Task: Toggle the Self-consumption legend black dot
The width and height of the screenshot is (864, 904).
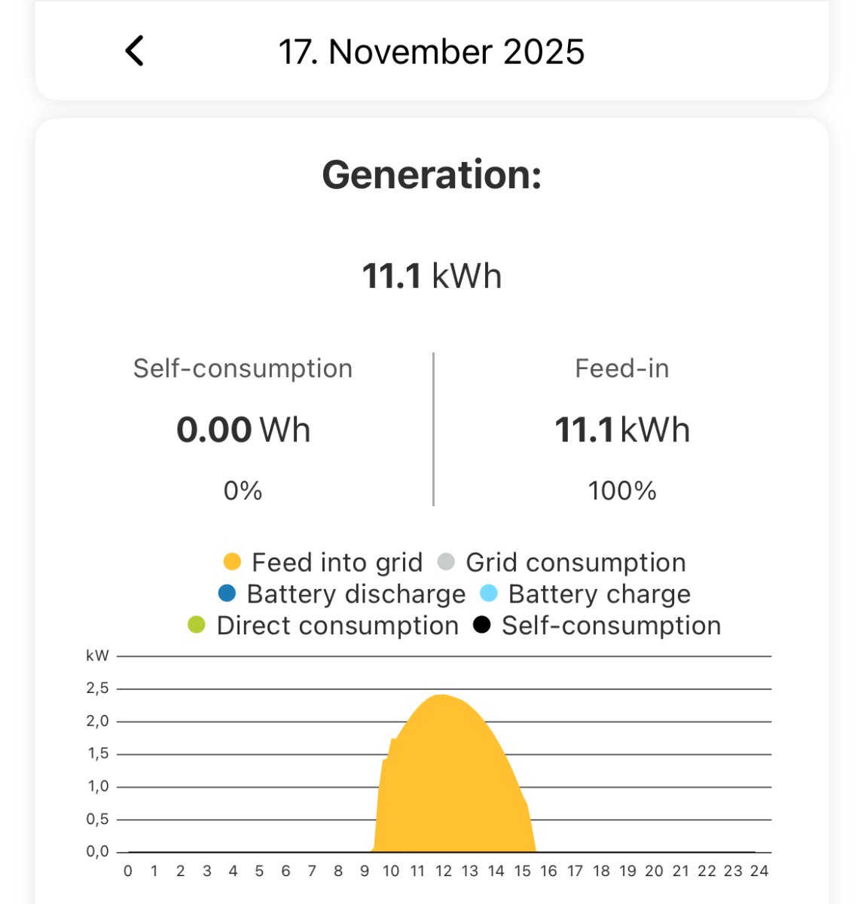Action: click(481, 625)
